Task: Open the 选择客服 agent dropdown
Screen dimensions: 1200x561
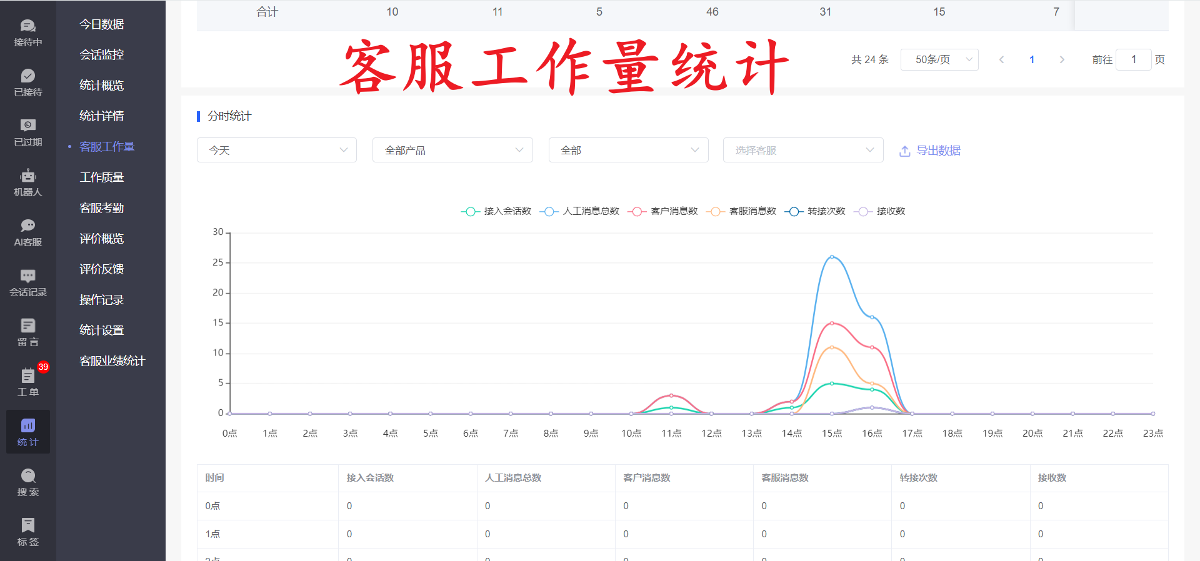Action: (803, 150)
